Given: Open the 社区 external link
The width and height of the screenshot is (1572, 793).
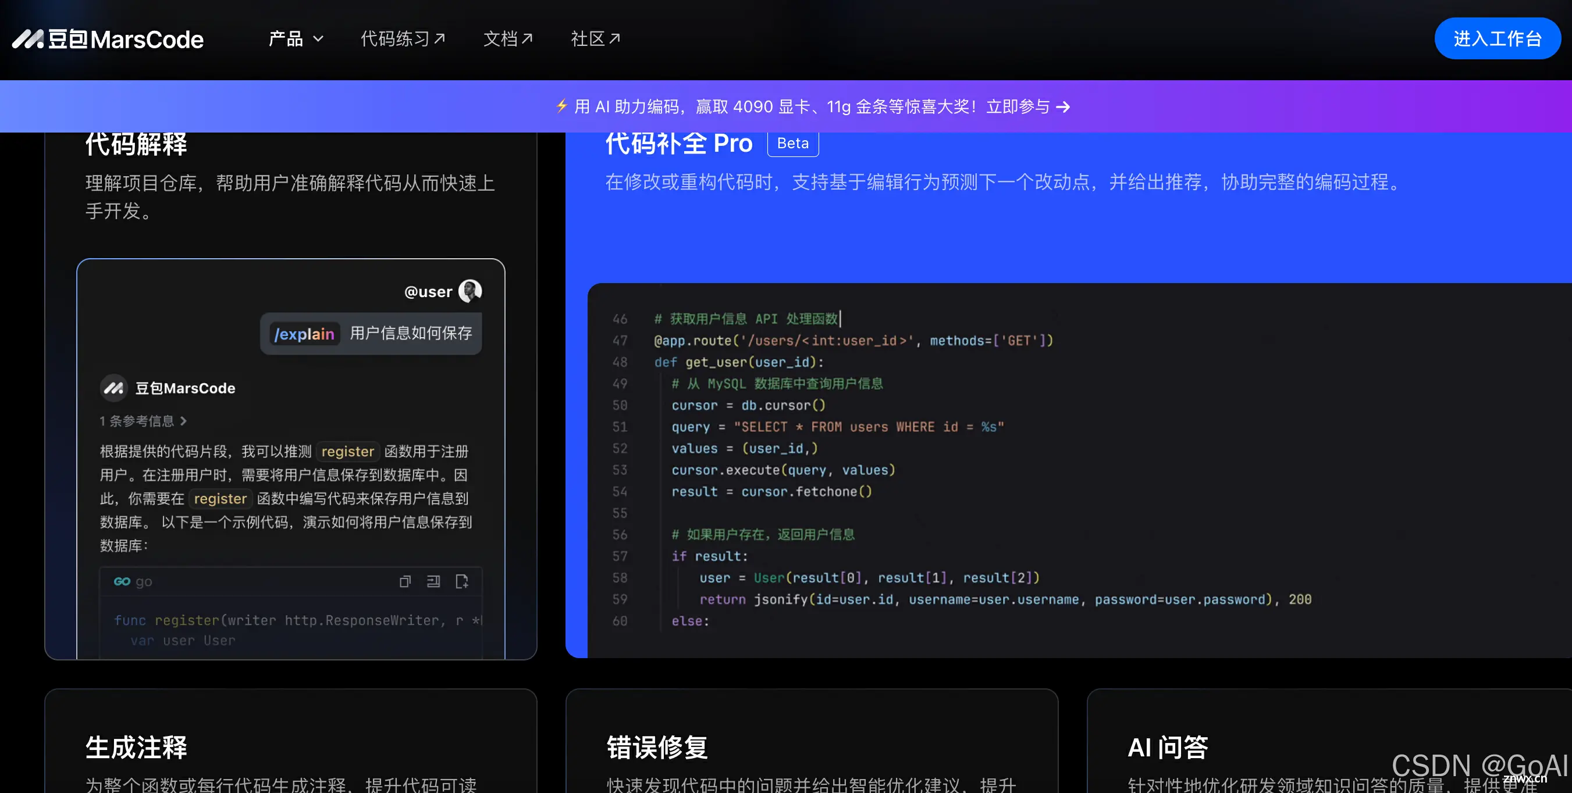Looking at the screenshot, I should tap(595, 39).
